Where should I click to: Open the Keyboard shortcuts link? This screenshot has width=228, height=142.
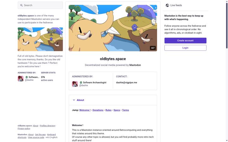click(x=51, y=135)
